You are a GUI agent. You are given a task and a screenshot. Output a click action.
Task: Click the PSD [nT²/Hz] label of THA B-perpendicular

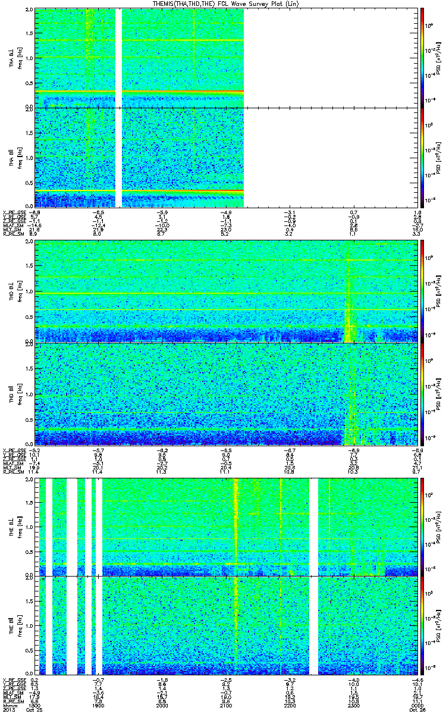(439, 58)
